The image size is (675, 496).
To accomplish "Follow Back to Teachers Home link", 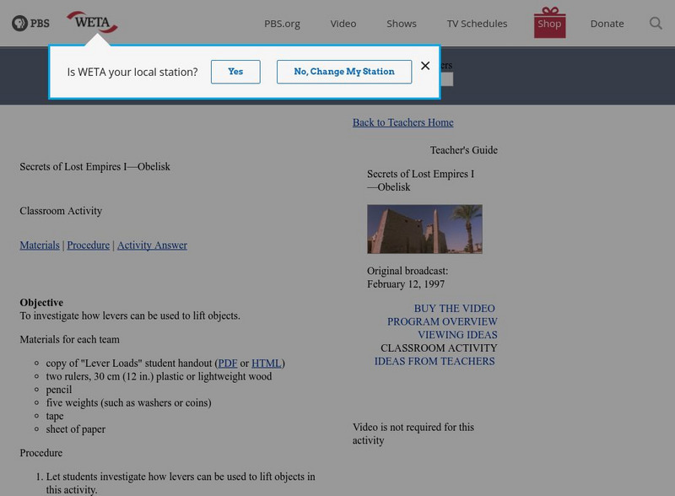I will click(x=403, y=122).
